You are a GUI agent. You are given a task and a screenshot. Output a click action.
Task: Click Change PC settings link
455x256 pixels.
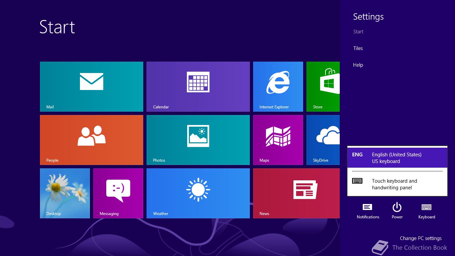421,238
